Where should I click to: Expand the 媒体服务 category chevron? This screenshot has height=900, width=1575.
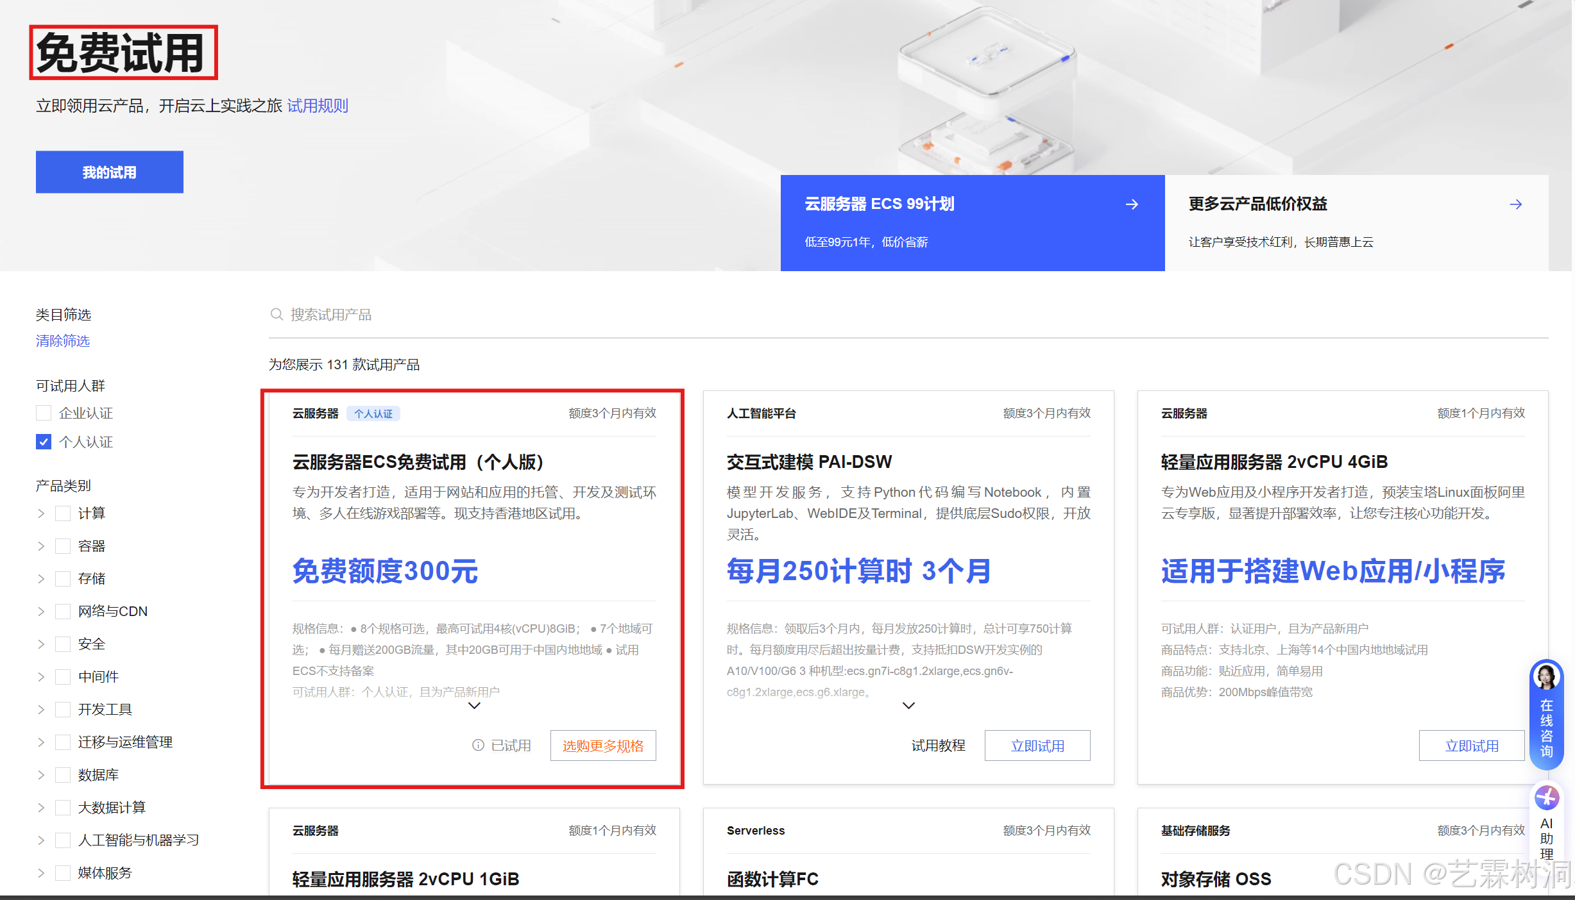(x=41, y=872)
